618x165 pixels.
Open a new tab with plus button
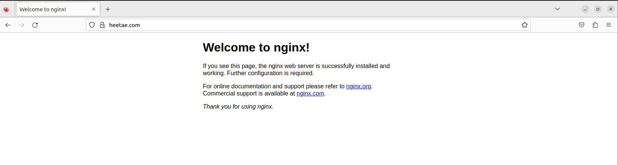tap(108, 9)
